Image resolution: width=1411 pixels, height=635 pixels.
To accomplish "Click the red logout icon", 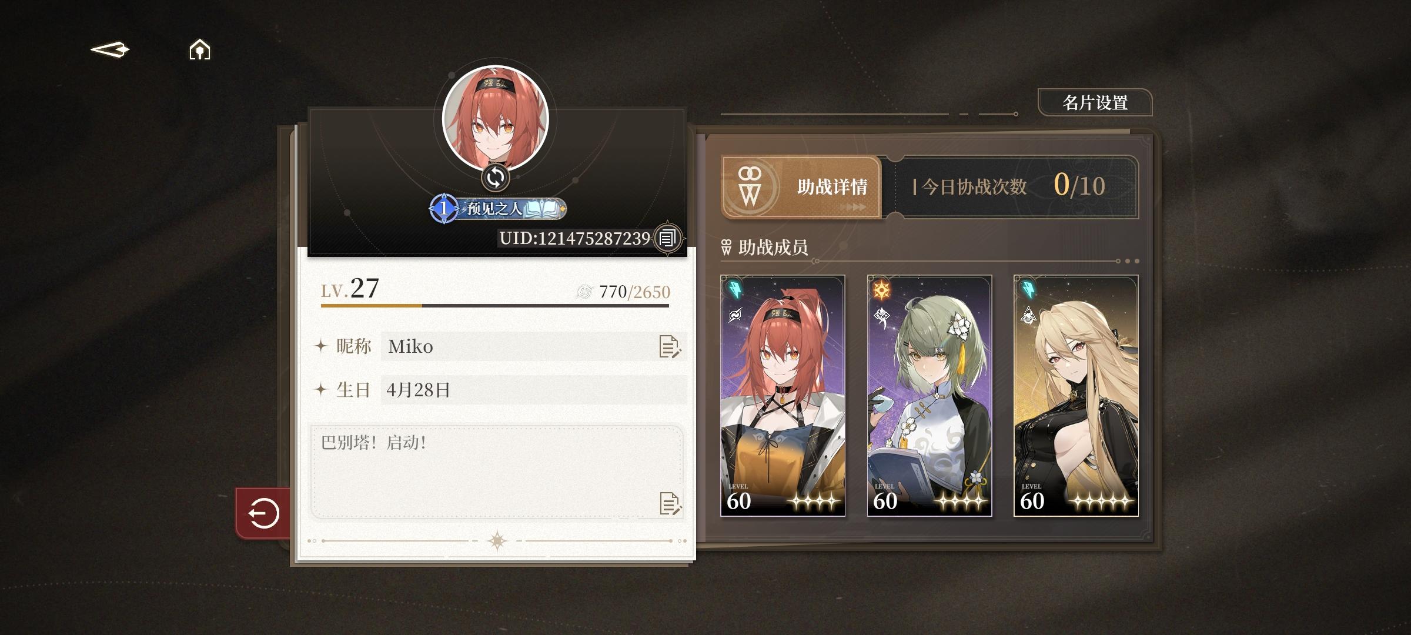I will coord(263,513).
